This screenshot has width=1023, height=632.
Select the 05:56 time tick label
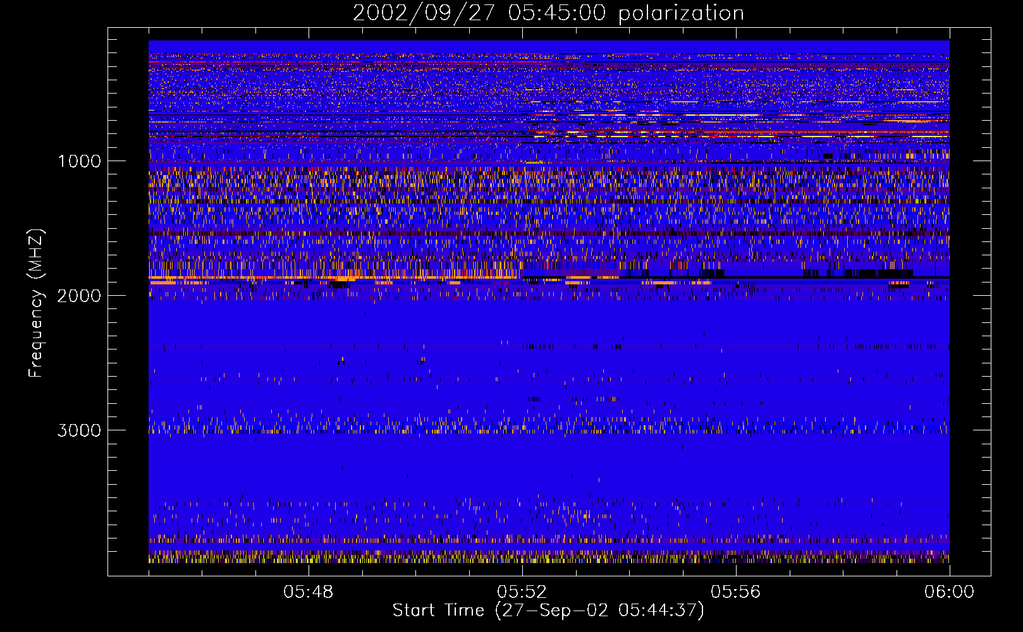click(x=736, y=592)
